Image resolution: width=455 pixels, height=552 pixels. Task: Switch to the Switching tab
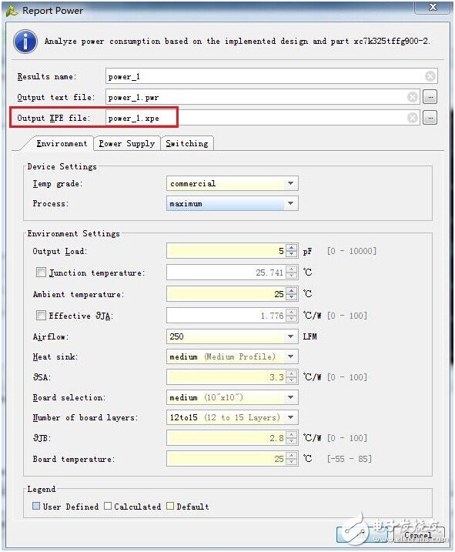(x=187, y=144)
